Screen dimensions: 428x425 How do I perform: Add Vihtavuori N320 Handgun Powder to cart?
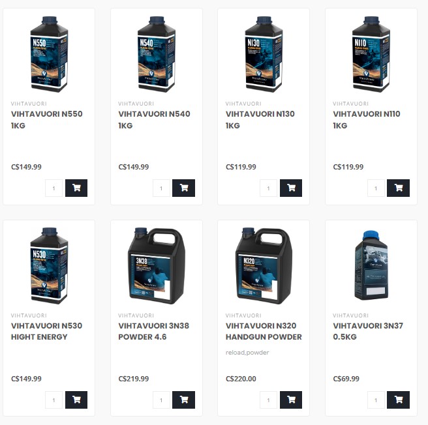tap(291, 400)
